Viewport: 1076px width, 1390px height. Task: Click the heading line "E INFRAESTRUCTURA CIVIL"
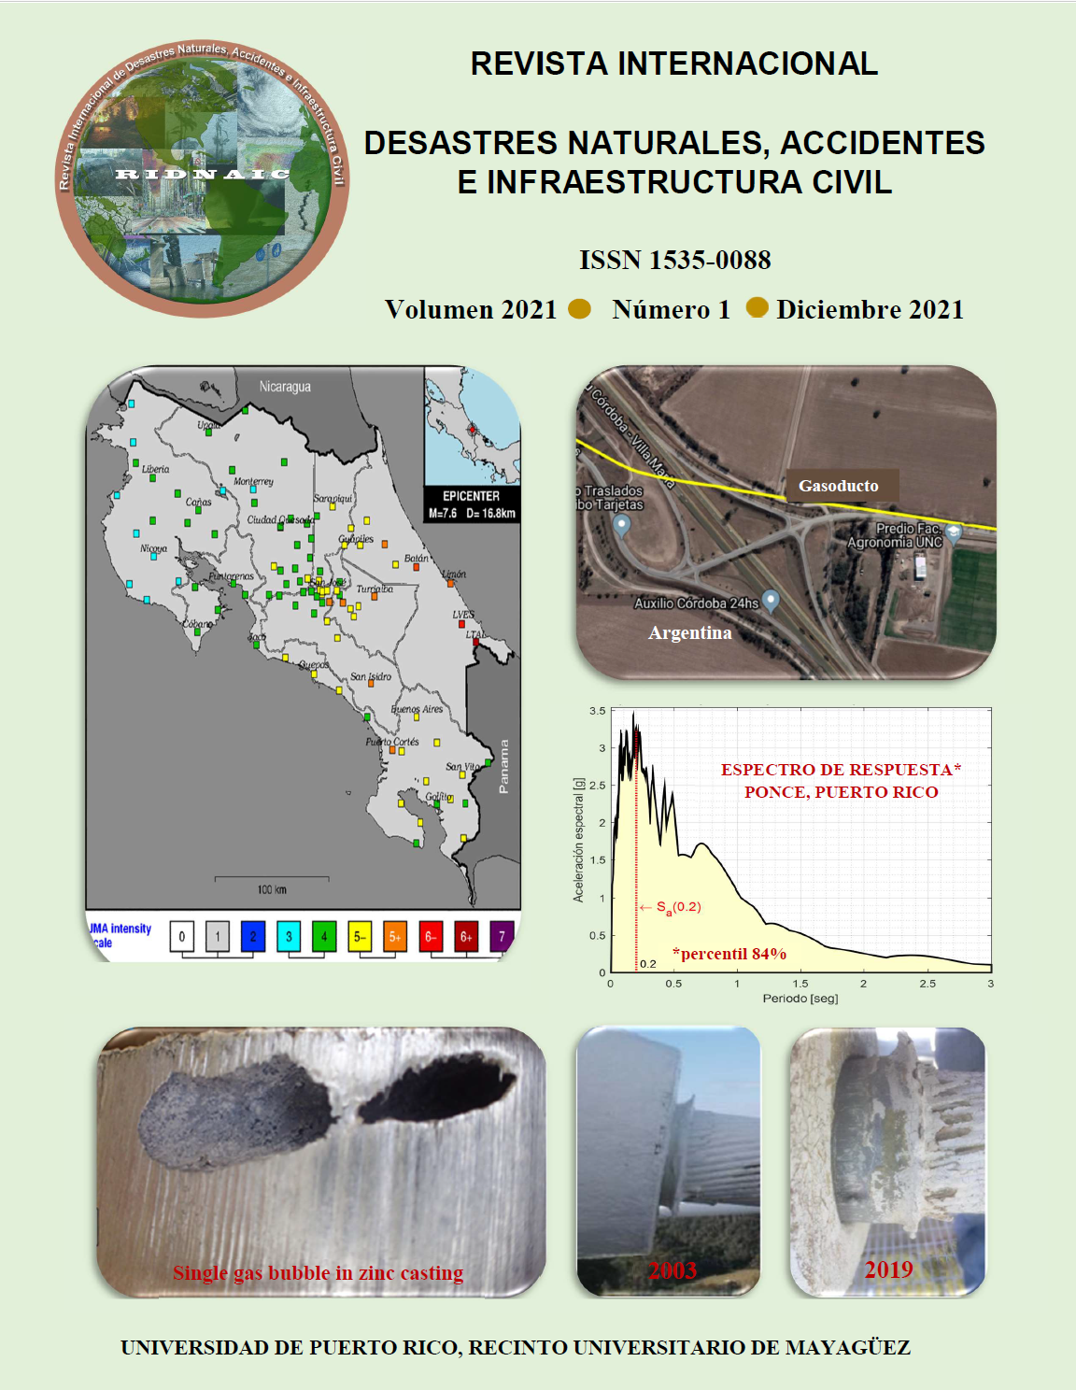click(674, 182)
